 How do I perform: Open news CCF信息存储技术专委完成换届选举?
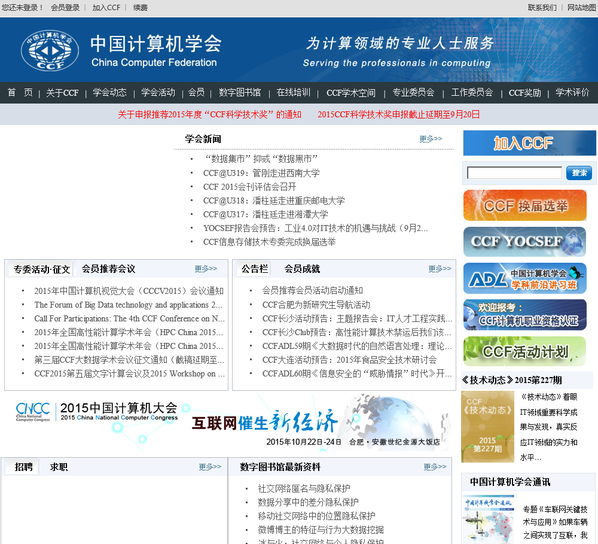click(x=269, y=242)
